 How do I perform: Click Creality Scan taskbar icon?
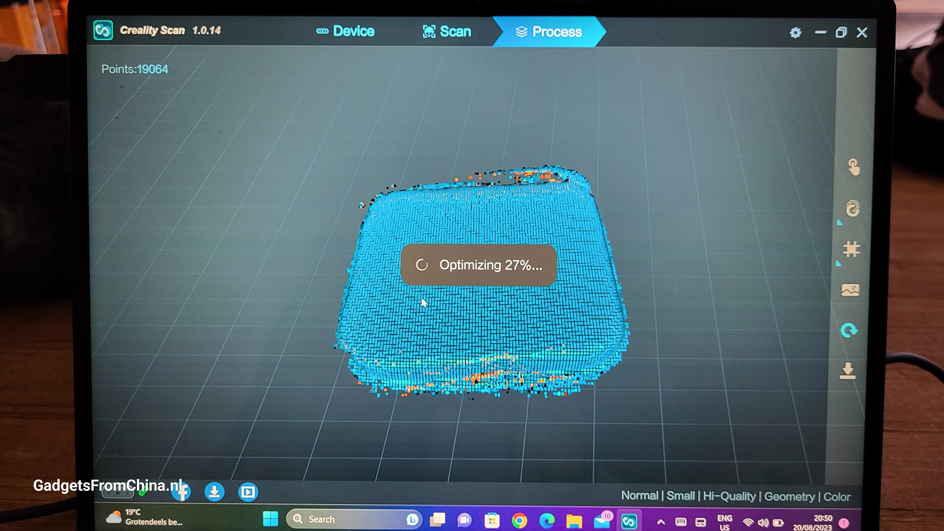(x=629, y=522)
